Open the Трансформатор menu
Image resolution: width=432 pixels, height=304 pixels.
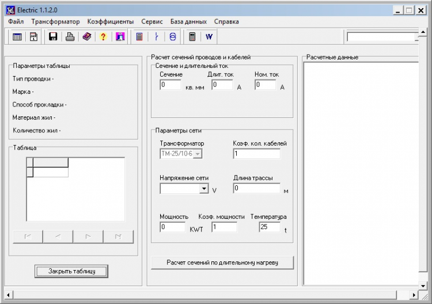[55, 21]
